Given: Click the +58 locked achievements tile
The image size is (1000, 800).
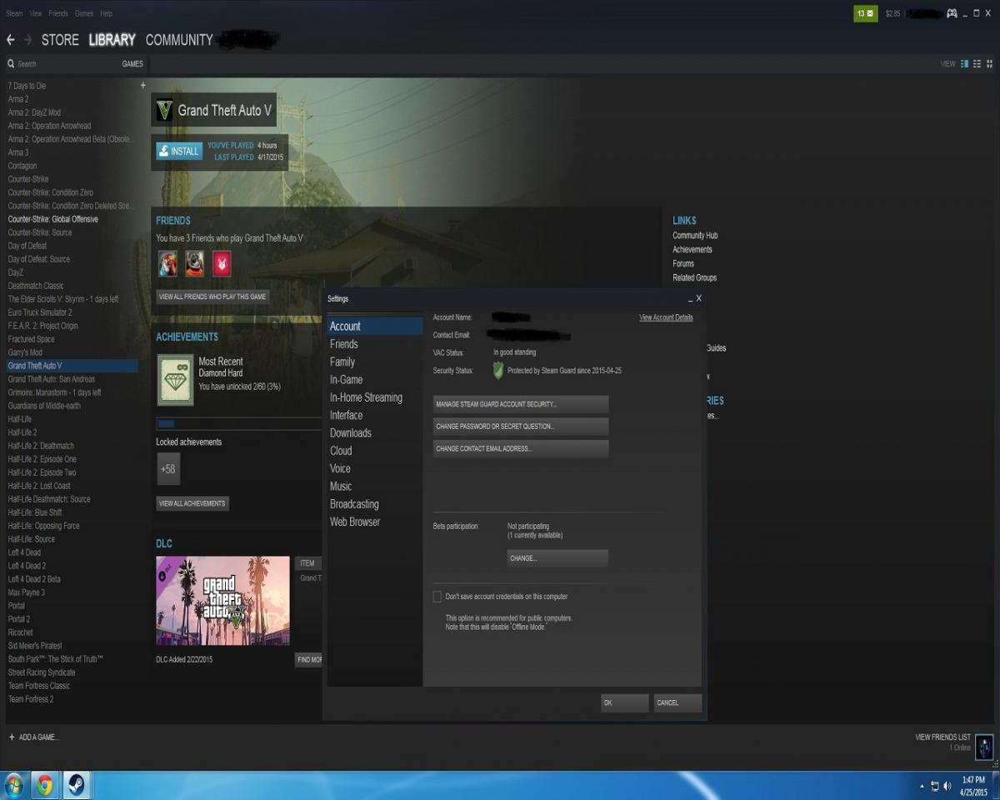Looking at the screenshot, I should pyautogui.click(x=168, y=469).
